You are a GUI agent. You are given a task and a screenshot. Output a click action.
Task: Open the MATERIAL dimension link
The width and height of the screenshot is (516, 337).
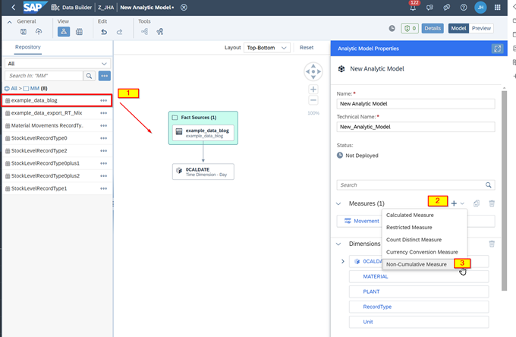click(x=376, y=276)
